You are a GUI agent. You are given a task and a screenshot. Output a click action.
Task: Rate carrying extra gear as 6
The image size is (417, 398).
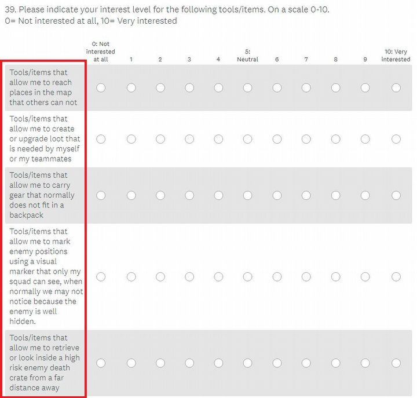click(277, 195)
